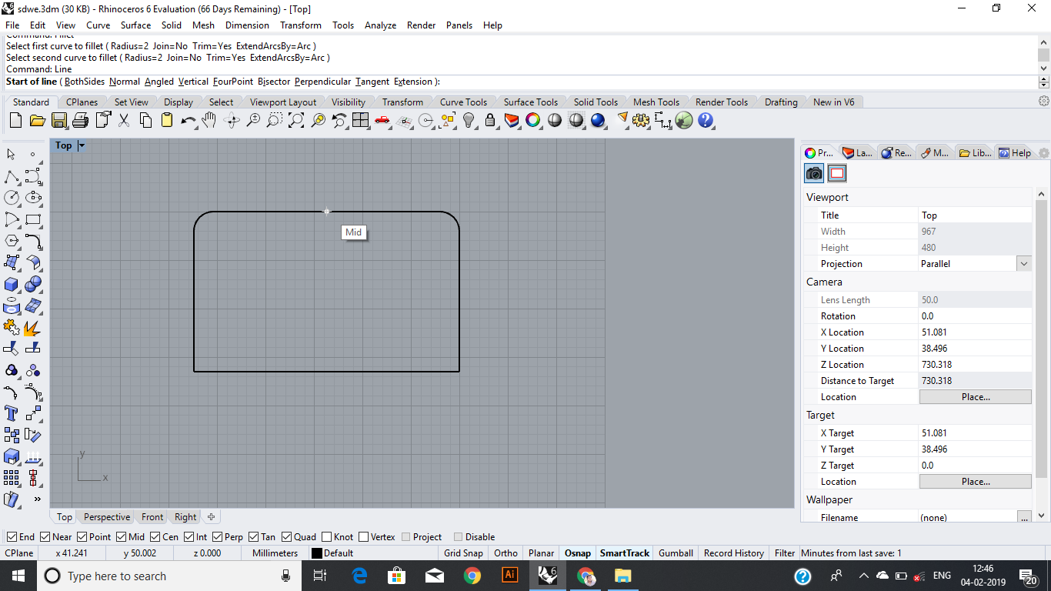Image resolution: width=1051 pixels, height=591 pixels.
Task: Open File Explorer from the taskbar
Action: pyautogui.click(x=622, y=576)
